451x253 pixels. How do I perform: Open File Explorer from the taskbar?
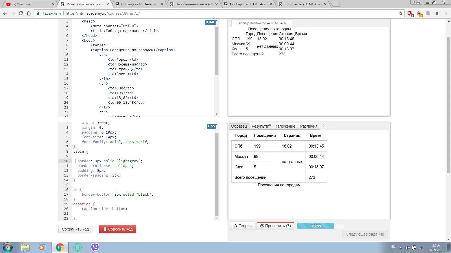coord(25,248)
